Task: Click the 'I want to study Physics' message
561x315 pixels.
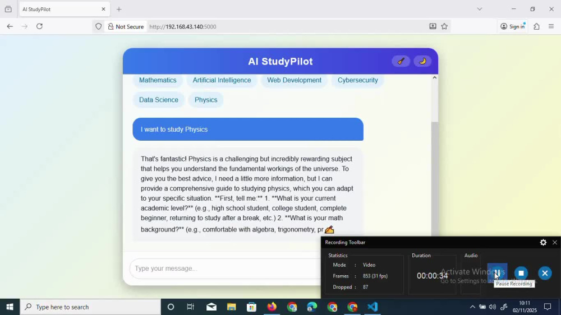Action: click(x=248, y=129)
